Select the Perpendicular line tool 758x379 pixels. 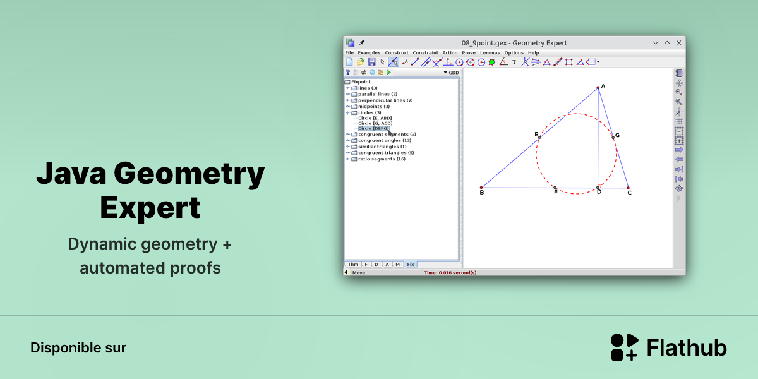pyautogui.click(x=437, y=62)
